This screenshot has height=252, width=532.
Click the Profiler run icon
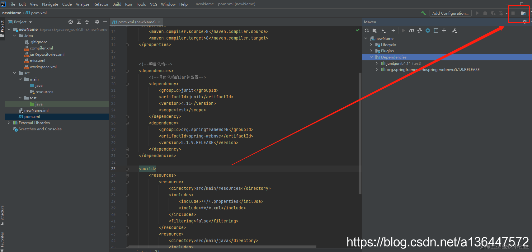pyautogui.click(x=501, y=13)
